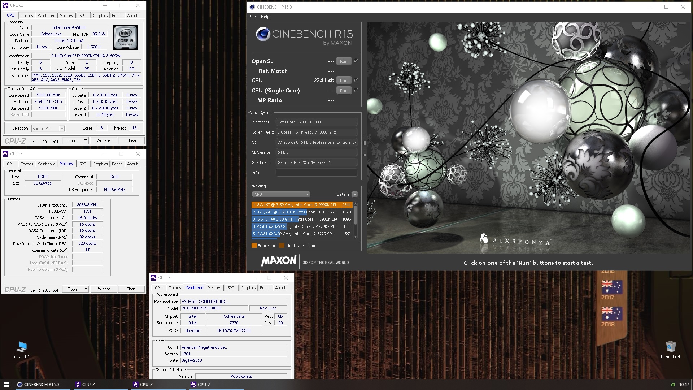Click Validate in Memory CPU-Z window
Image resolution: width=693 pixels, height=390 pixels.
click(x=103, y=289)
